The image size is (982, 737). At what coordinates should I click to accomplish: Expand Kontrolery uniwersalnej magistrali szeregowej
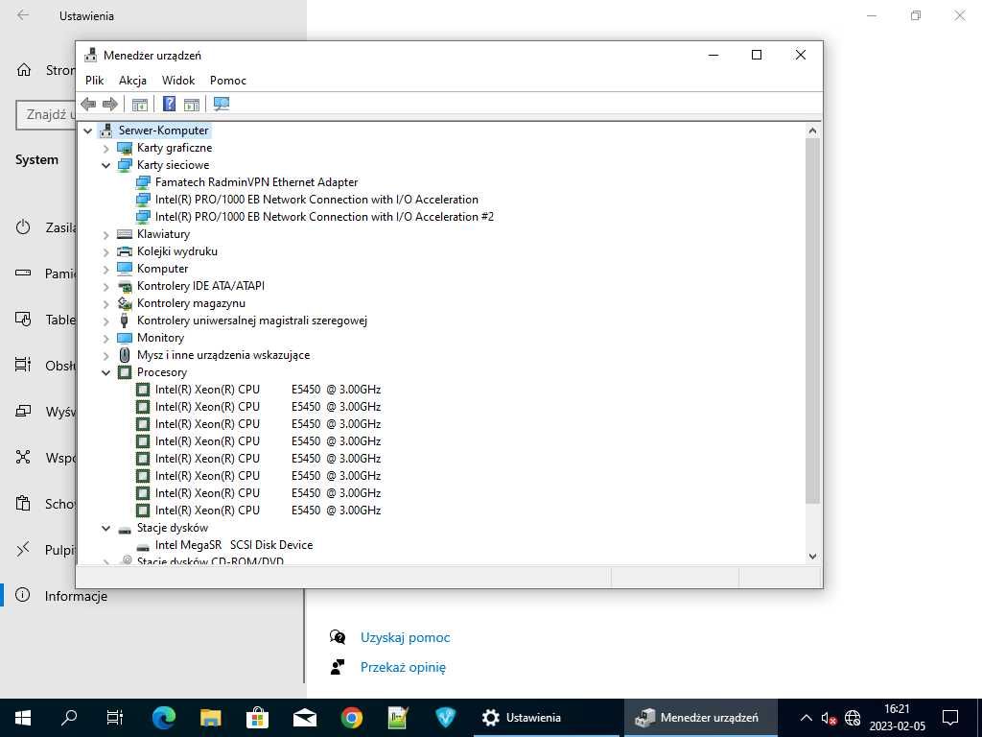[105, 321]
